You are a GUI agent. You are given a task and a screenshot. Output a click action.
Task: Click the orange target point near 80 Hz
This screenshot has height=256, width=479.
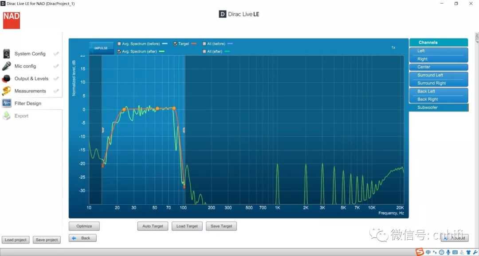coord(174,108)
